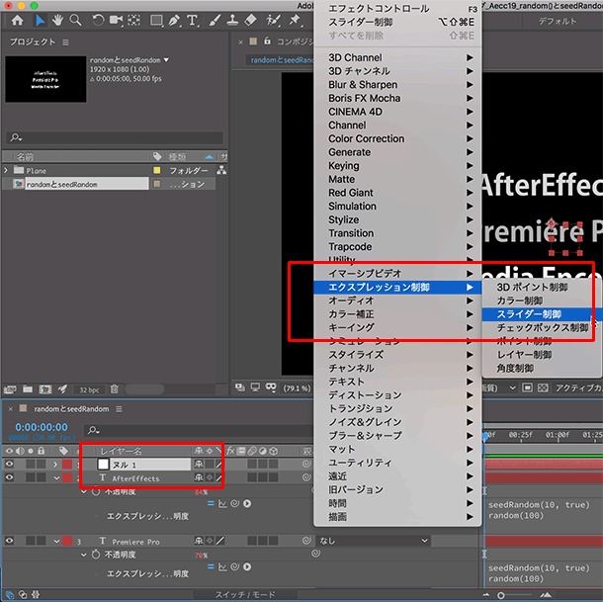Choose スライダー制御 from the submenu
Viewport: 603px width, 602px height.
pyautogui.click(x=537, y=314)
